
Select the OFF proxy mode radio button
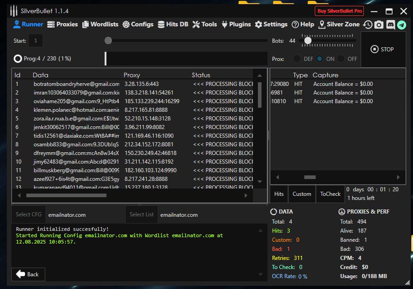[x=341, y=59]
